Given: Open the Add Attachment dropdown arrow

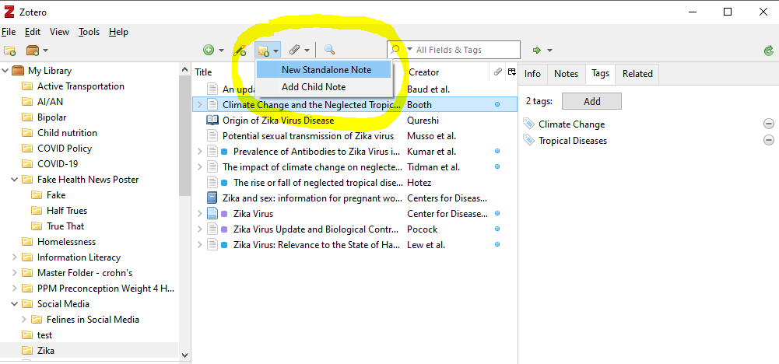Looking at the screenshot, I should pos(307,50).
